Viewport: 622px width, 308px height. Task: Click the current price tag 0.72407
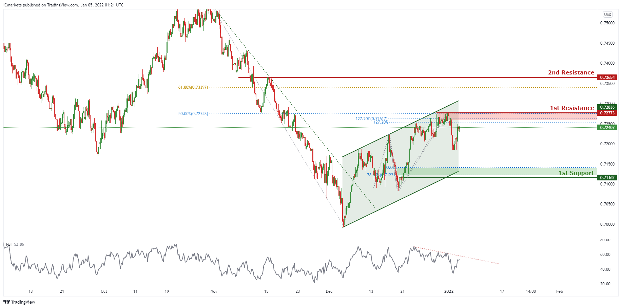[x=607, y=128]
